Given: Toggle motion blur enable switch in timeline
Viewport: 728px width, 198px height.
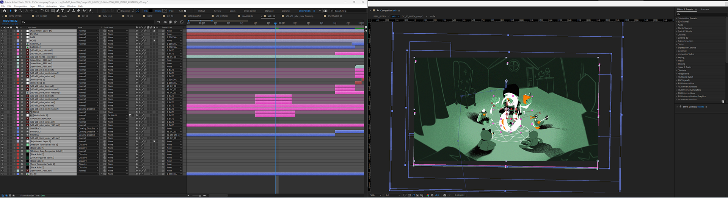Looking at the screenshot, I should point(175,22).
